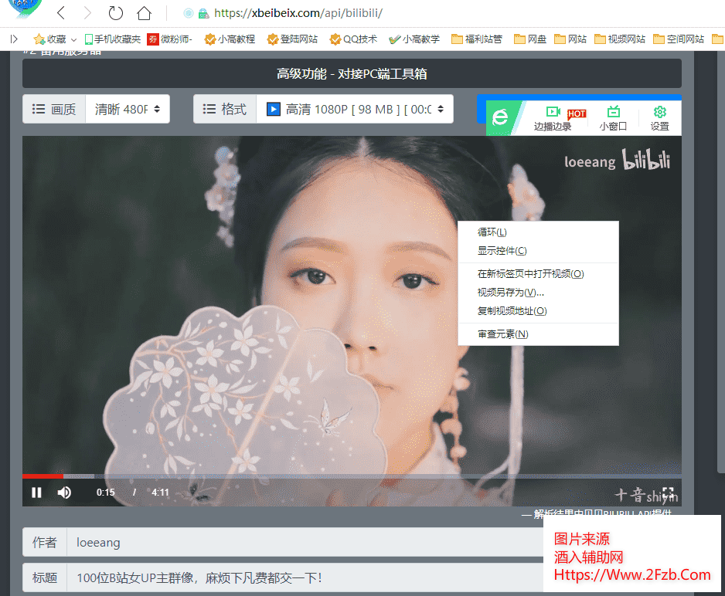Click the browser forward arrow
This screenshot has width=725, height=596.
click(87, 13)
